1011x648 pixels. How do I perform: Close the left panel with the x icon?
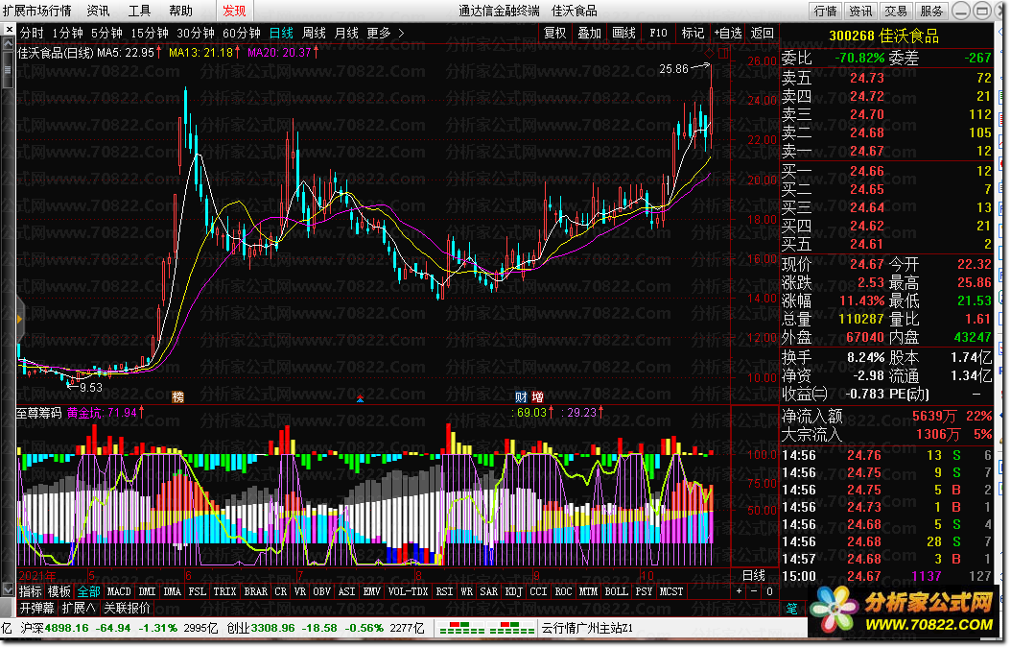pos(9,30)
